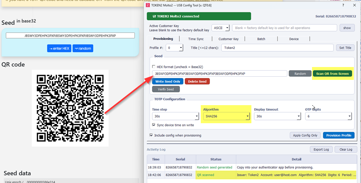Click the Write Seed Only button

click(x=167, y=81)
